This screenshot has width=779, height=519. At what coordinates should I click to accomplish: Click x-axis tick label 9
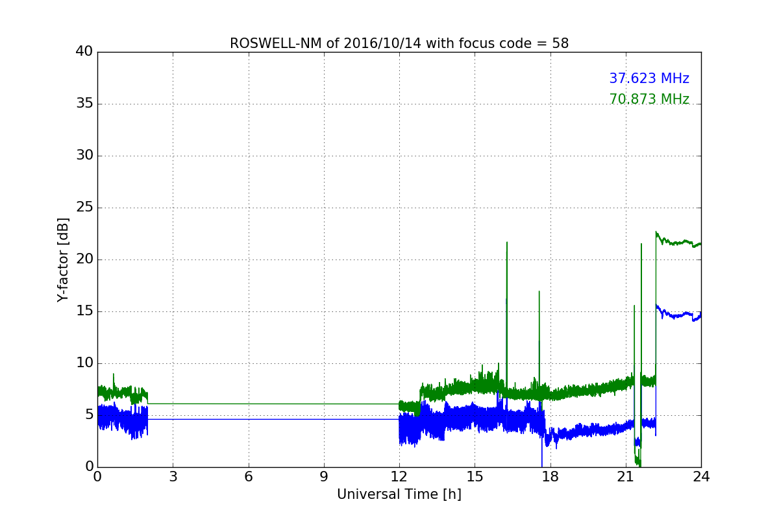[x=324, y=477]
